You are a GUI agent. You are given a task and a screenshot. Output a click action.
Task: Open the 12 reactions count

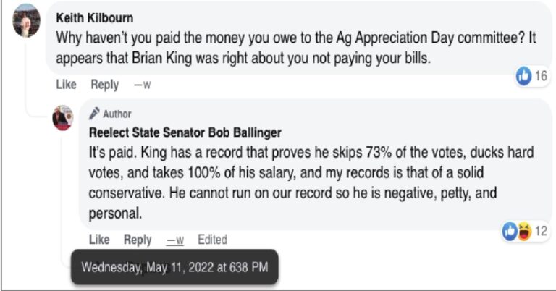(x=541, y=232)
